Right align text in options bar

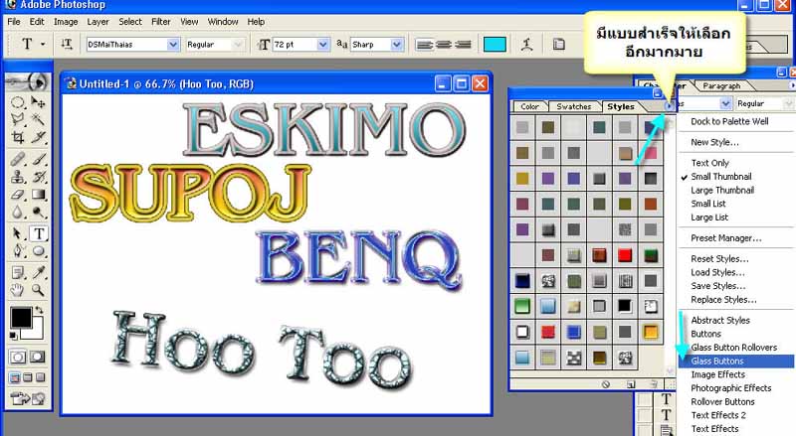(463, 45)
